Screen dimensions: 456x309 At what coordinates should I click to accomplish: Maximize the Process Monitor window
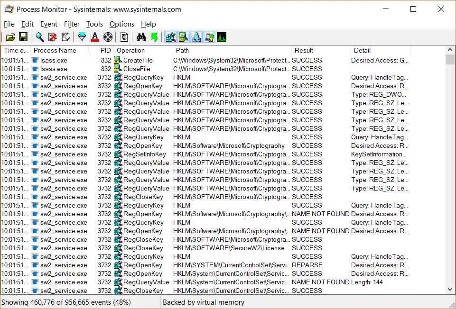(413, 9)
